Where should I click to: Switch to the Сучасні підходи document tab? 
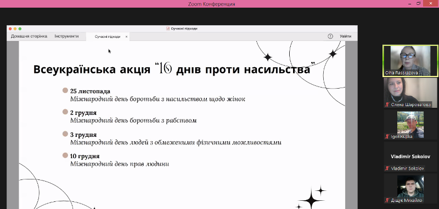(108, 37)
